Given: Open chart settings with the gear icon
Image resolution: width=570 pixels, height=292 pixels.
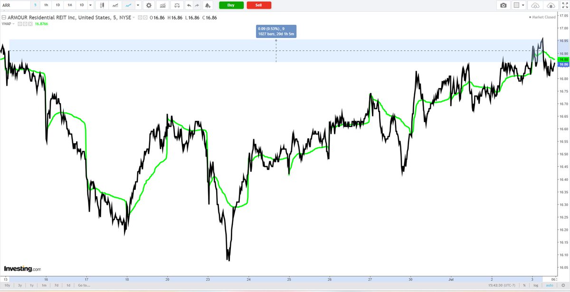Looking at the screenshot, I should tap(148, 5).
